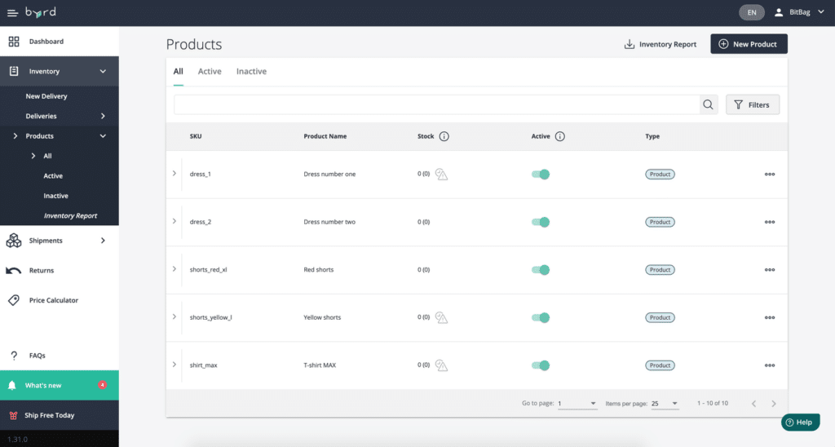
Task: Toggle the Active switch for shorts_yellow_l
Action: 541,317
